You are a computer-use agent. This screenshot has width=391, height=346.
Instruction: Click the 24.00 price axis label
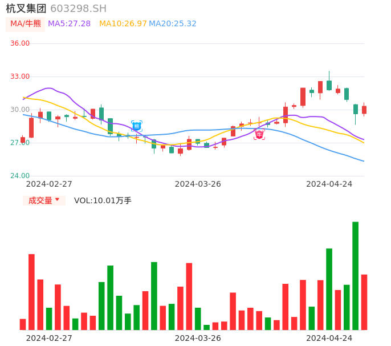20,176
